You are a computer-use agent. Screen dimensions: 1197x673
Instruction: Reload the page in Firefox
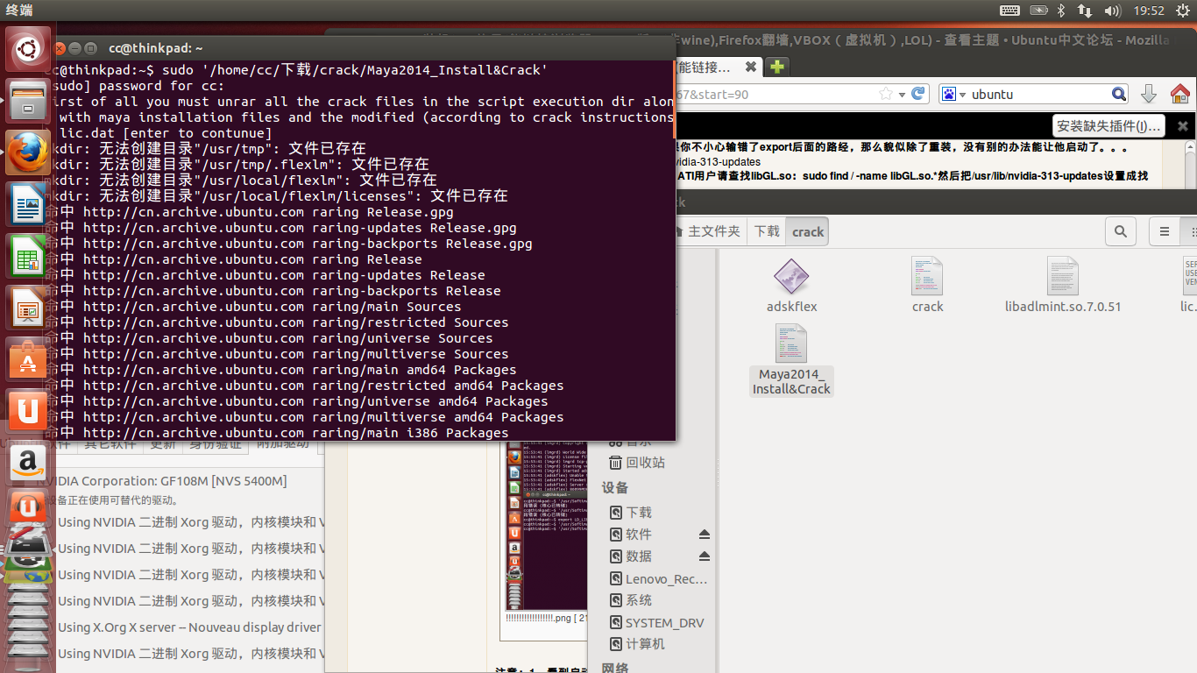coord(918,94)
